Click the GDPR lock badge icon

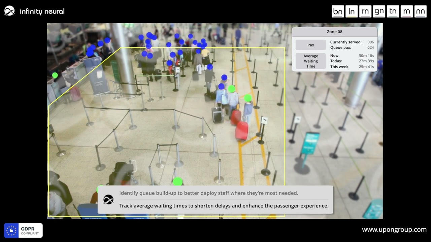(11, 231)
